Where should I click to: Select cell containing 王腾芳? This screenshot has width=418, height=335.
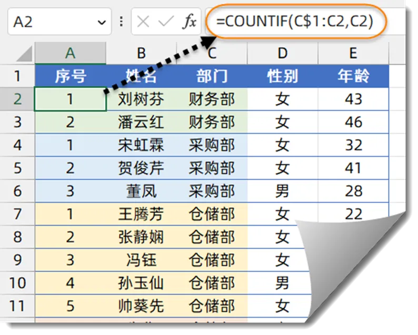click(141, 214)
